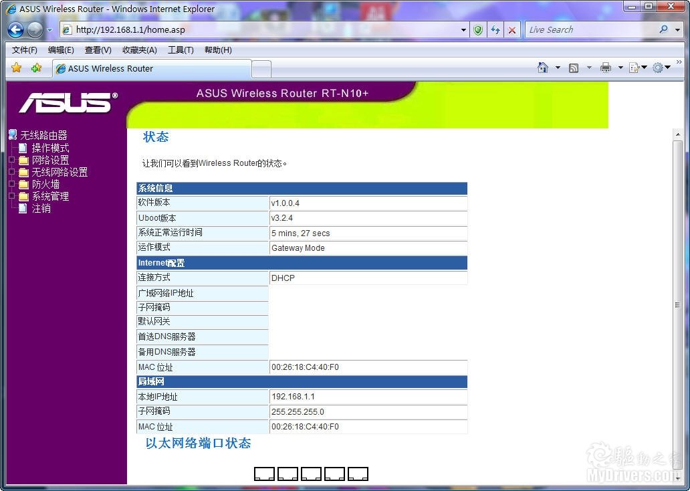Expand the toolbar overflow chevron
The width and height of the screenshot is (690, 491).
click(679, 62)
